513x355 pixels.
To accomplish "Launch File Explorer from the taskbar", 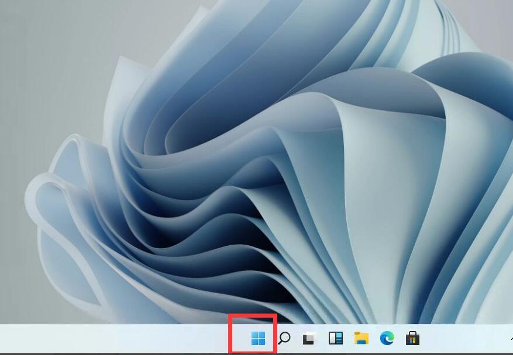I will pyautogui.click(x=361, y=338).
